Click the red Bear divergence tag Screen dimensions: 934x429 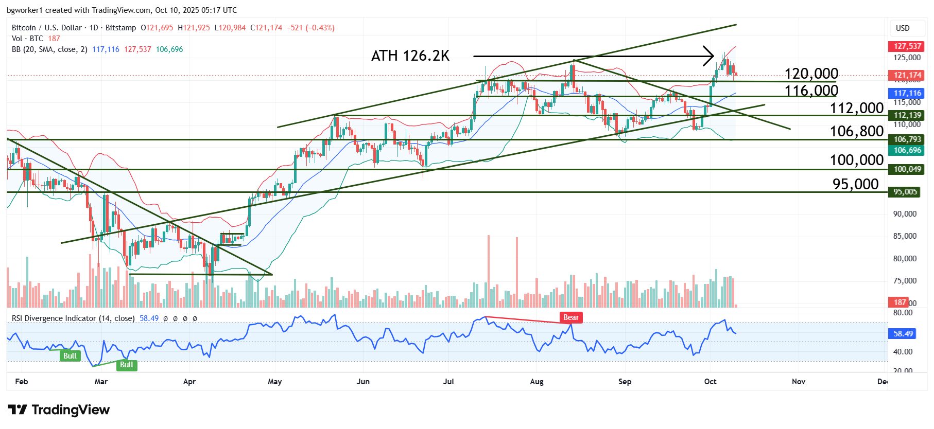[570, 317]
